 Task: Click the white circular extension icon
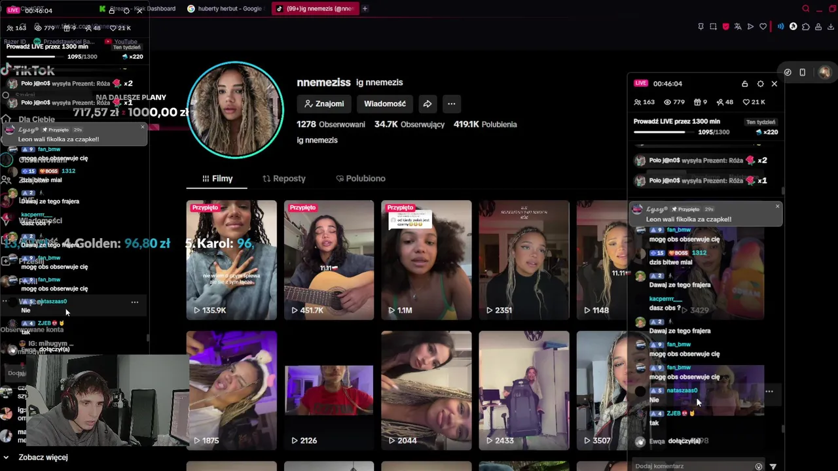tap(793, 27)
